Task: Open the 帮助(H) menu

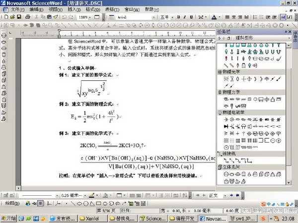Action: point(152,9)
